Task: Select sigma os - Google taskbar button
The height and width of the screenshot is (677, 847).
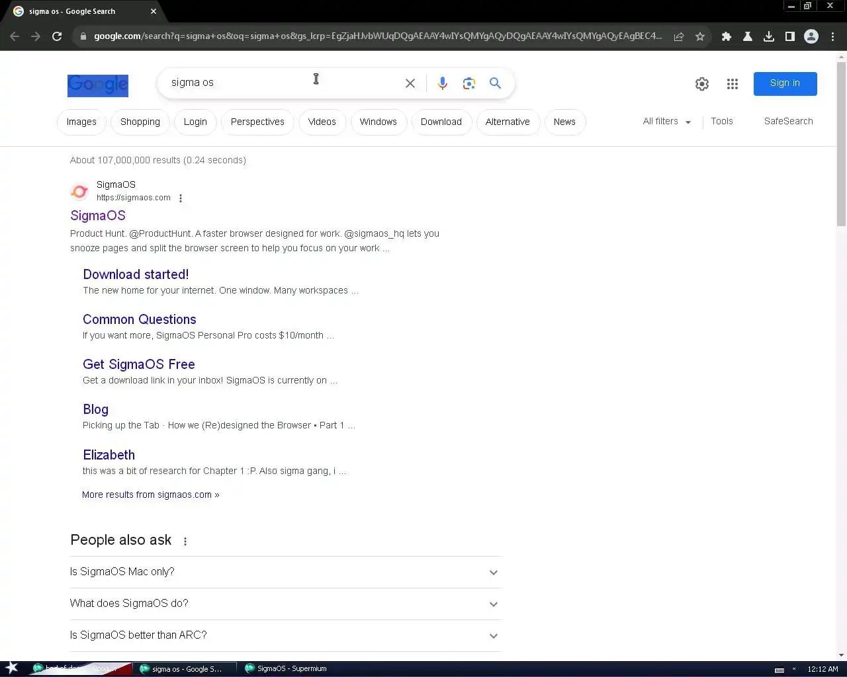Action: point(185,669)
